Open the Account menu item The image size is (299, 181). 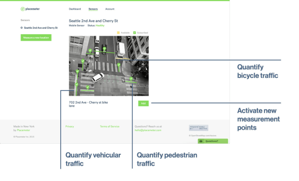(110, 9)
